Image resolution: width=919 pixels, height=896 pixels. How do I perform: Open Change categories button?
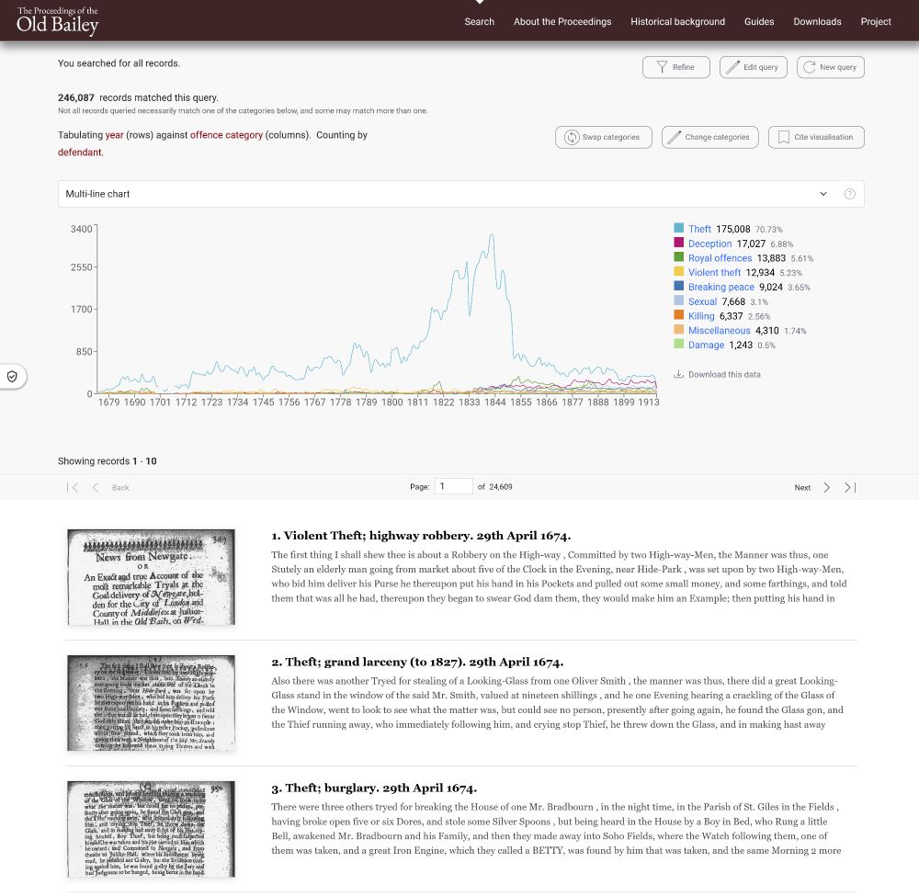click(x=709, y=137)
